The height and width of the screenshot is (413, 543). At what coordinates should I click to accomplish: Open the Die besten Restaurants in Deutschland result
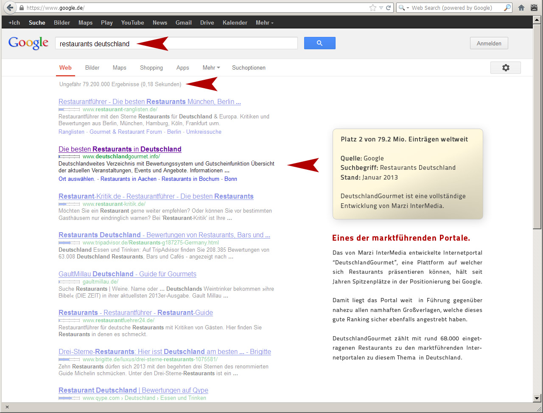coord(120,149)
